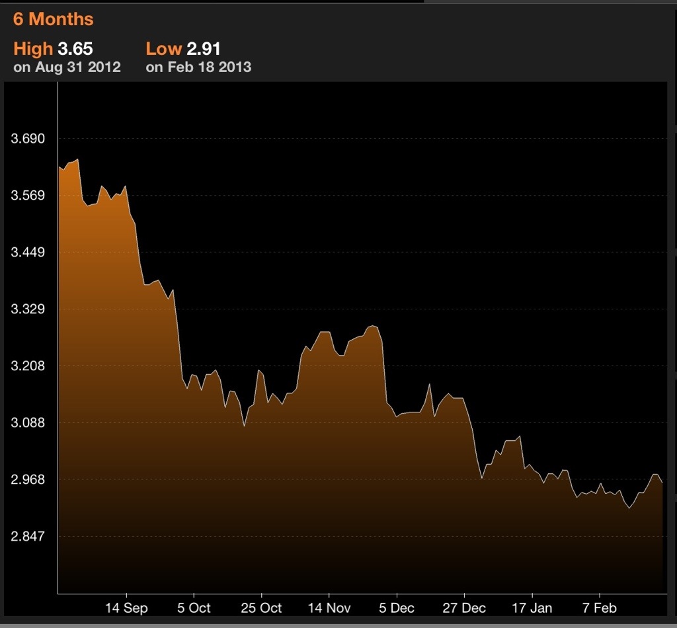
Task: Click the 2.847 y-axis label
Action: tap(28, 535)
